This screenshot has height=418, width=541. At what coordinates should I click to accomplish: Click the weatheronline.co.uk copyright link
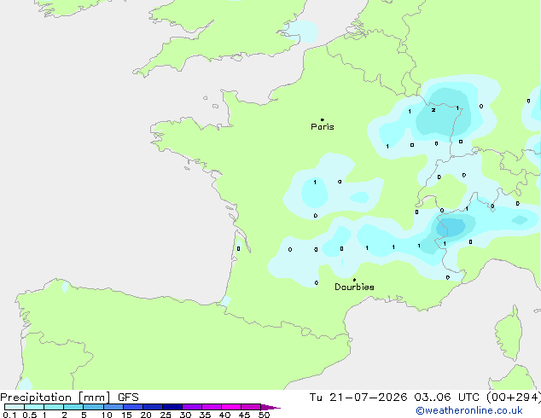(469, 410)
